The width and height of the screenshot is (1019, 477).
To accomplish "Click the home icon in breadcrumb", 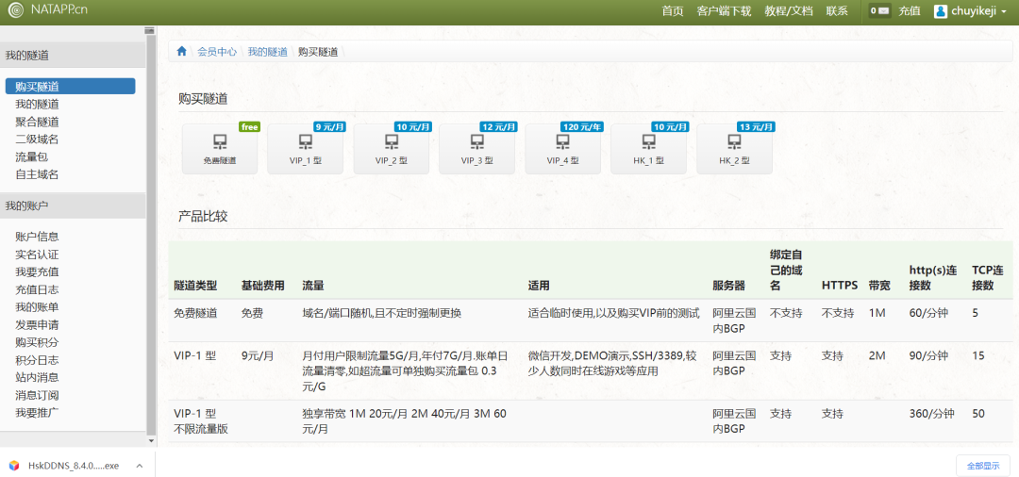I will coord(182,52).
